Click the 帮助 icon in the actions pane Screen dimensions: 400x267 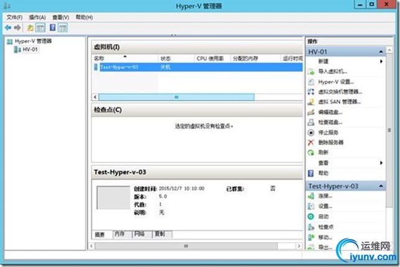[311, 173]
